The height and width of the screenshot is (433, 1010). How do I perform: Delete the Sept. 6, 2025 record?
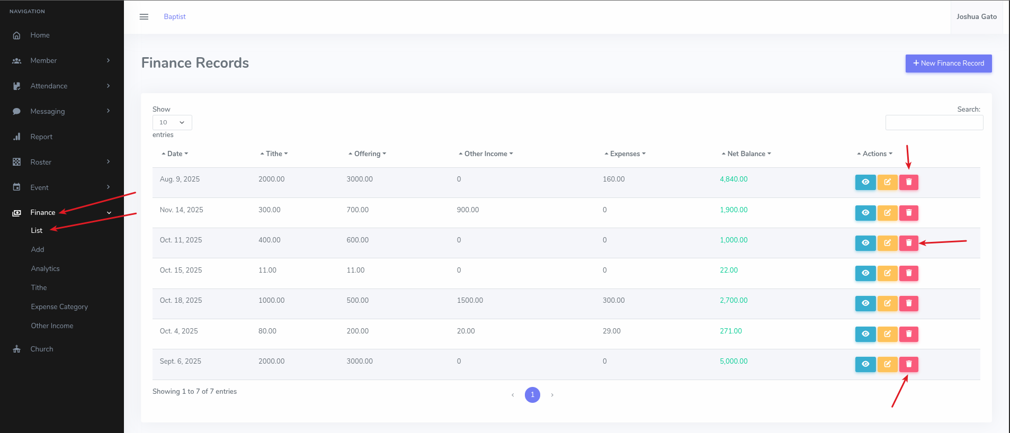908,364
